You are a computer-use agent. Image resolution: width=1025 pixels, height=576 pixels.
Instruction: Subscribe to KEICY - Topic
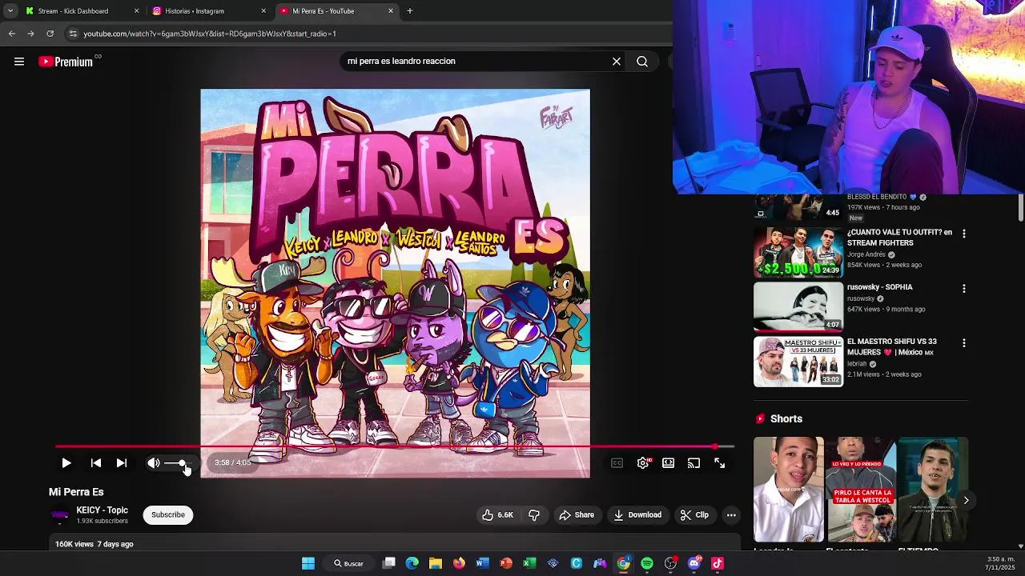(x=168, y=515)
